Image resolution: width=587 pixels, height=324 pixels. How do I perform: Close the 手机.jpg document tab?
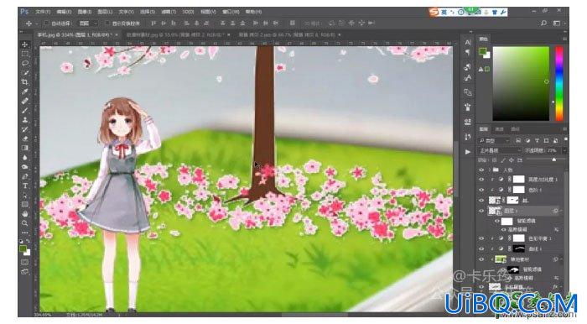117,34
